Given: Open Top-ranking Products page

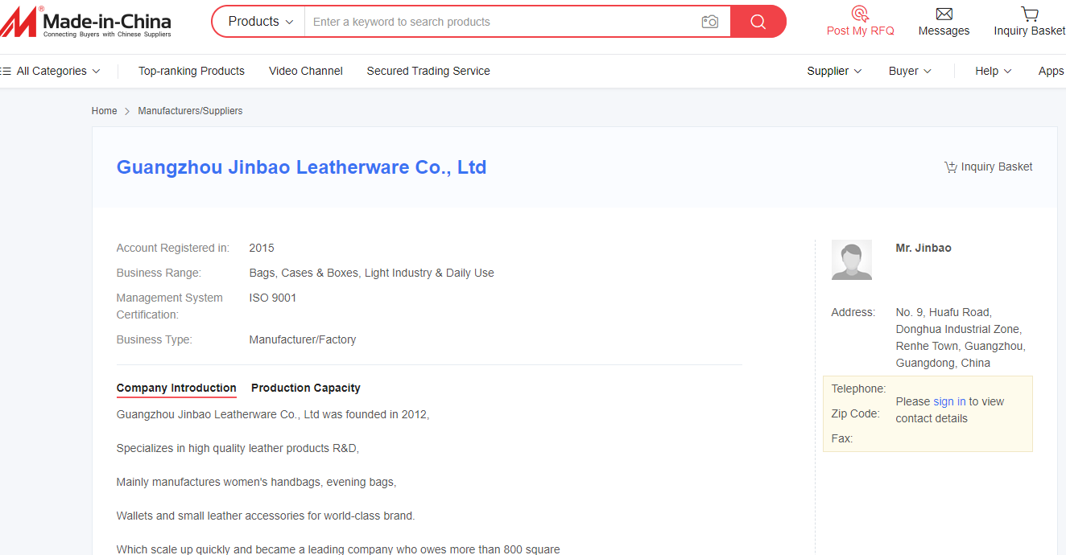Looking at the screenshot, I should pos(191,71).
